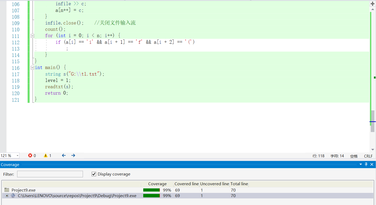
Task: Click the 'readtxt(s);' call
Action: 59,87
